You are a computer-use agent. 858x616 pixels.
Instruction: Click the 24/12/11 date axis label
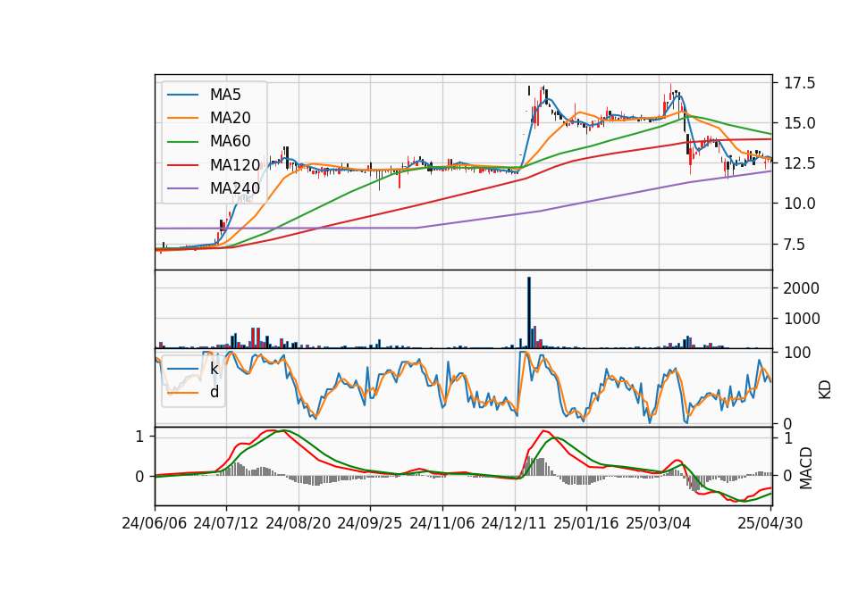click(x=514, y=523)
